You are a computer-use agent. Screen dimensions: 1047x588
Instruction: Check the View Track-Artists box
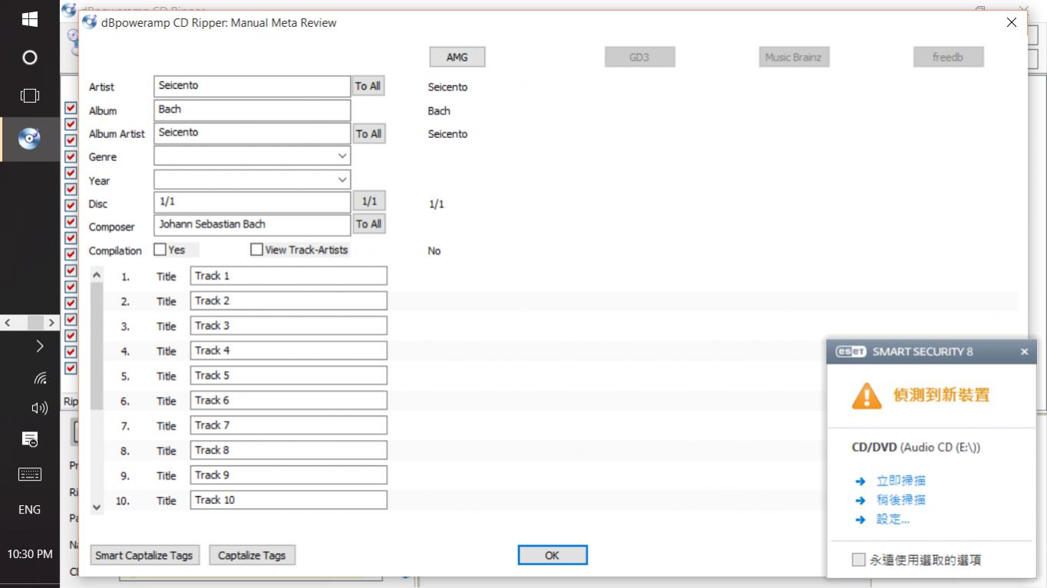256,250
